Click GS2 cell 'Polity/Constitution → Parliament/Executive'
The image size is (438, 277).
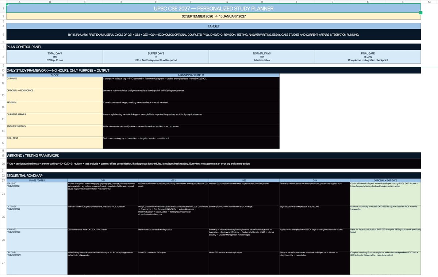173,217
